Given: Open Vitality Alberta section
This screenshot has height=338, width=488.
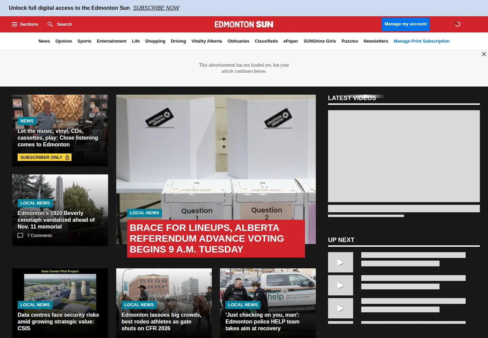Looking at the screenshot, I should pyautogui.click(x=207, y=41).
